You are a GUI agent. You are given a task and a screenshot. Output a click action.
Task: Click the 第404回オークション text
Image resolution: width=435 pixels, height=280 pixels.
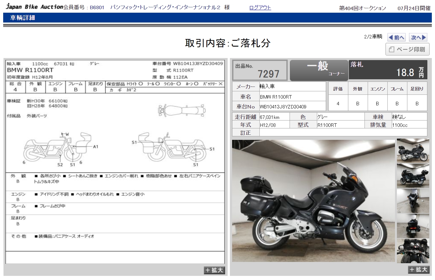coord(363,8)
